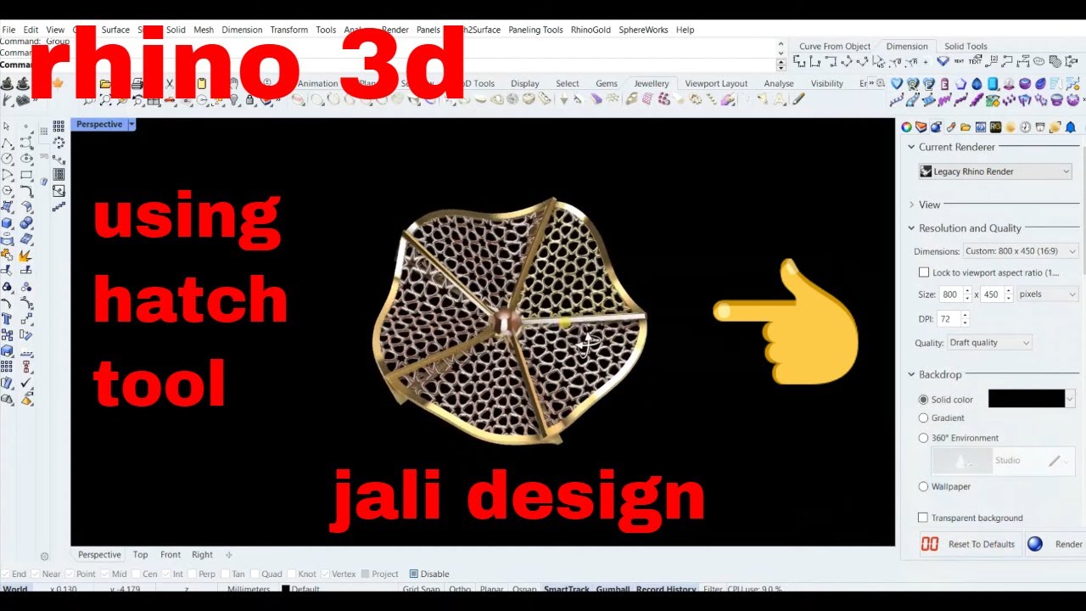Click the width size field 800
This screenshot has height=611, width=1086.
[950, 294]
